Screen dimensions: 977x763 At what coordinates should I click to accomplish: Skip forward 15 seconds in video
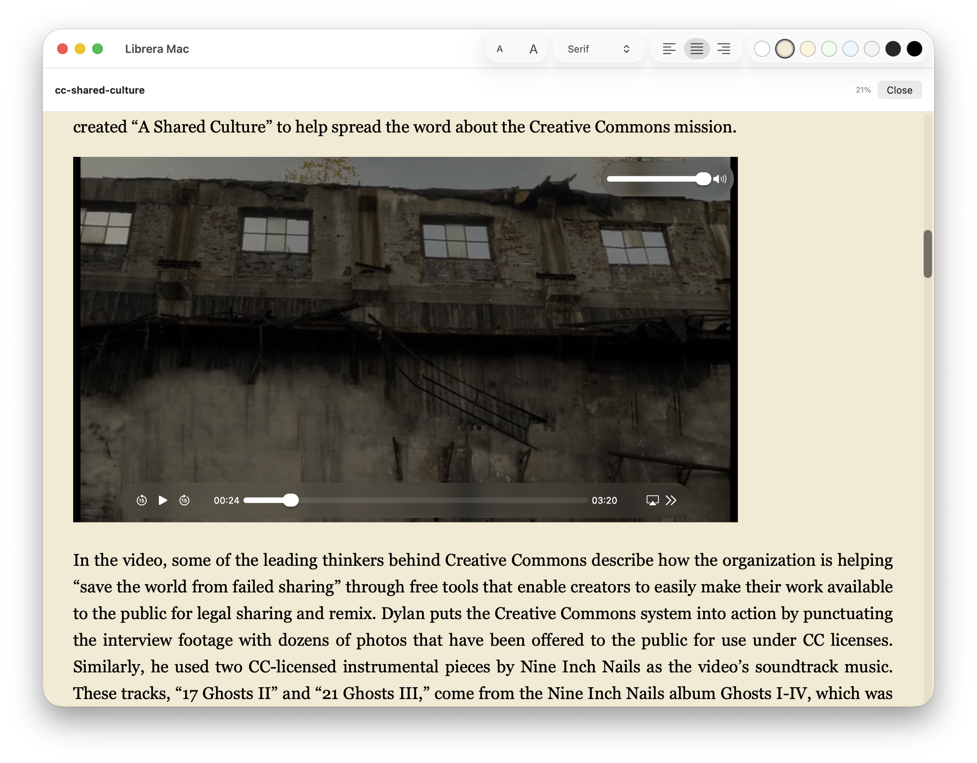click(184, 500)
